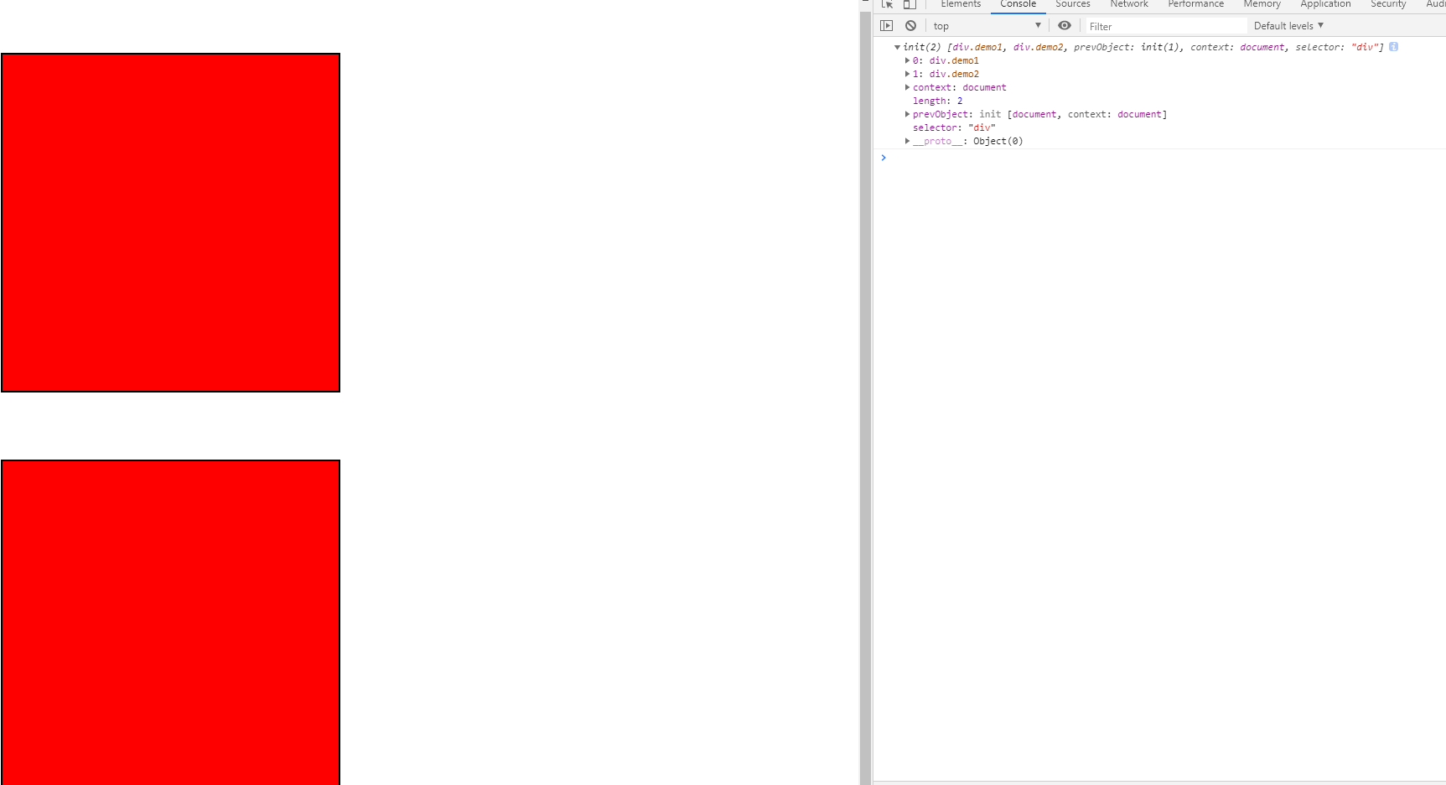Click the console prompt input line
Image resolution: width=1446 pixels, height=785 pixels.
coord(1165,158)
